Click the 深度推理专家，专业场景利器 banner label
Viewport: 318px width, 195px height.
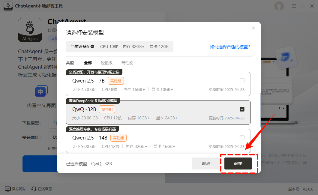pyautogui.click(x=92, y=129)
